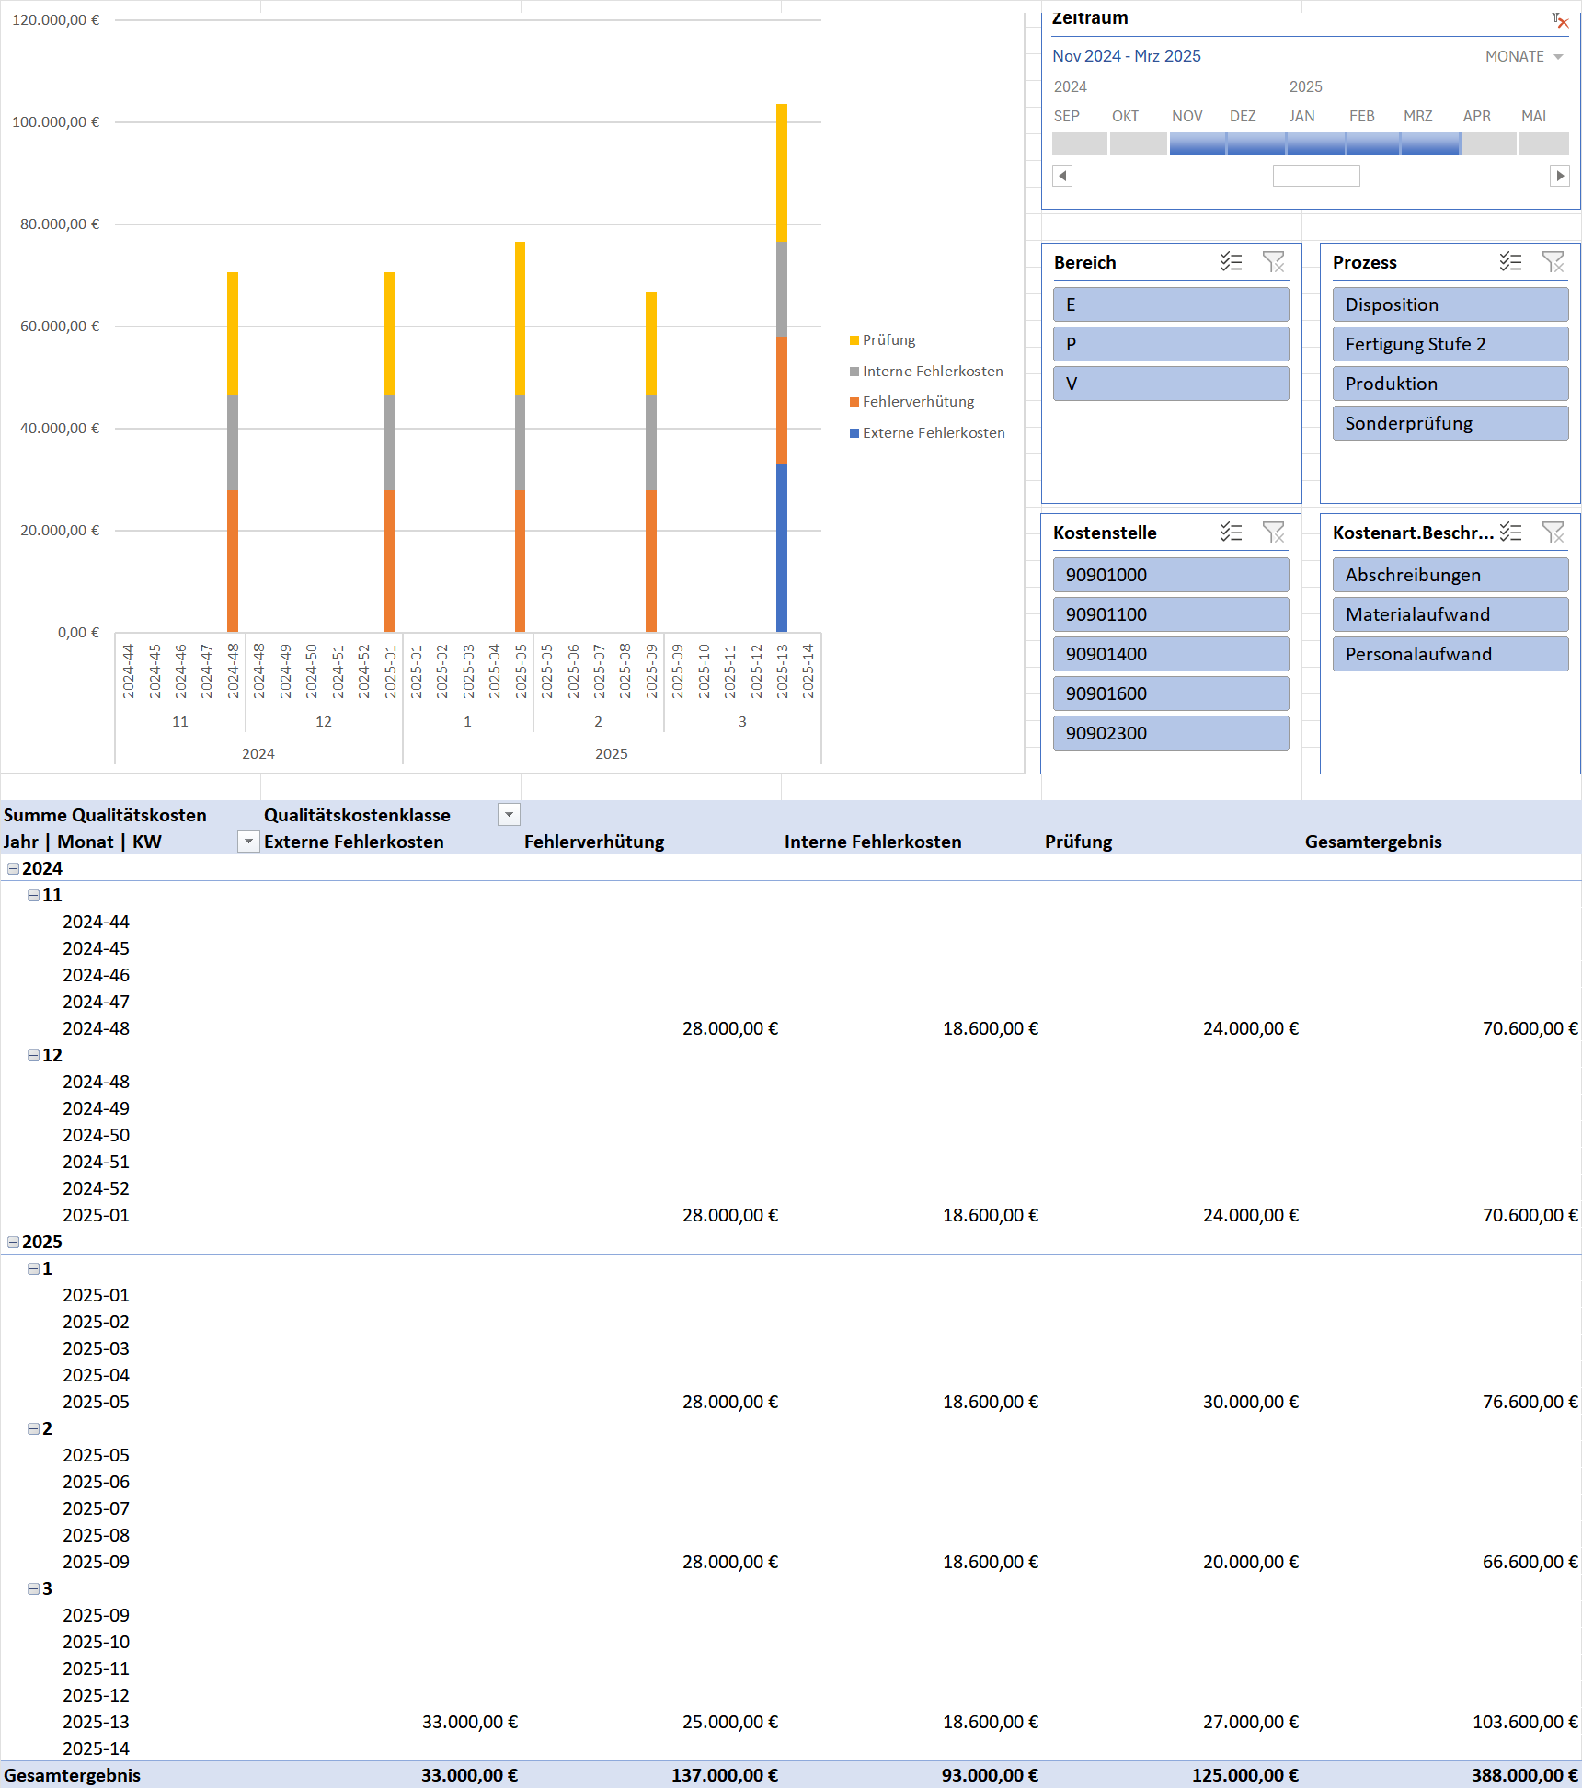Image resolution: width=1582 pixels, height=1788 pixels.
Task: Collapse month 12 under 2024
Action: point(33,1055)
